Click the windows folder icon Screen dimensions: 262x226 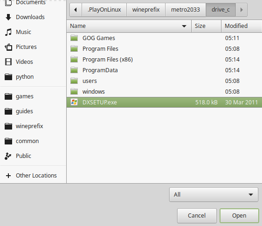coord(74,91)
